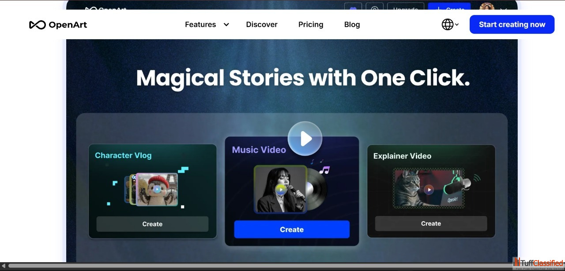Click the music notes icon
The height and width of the screenshot is (271, 565).
(x=324, y=170)
